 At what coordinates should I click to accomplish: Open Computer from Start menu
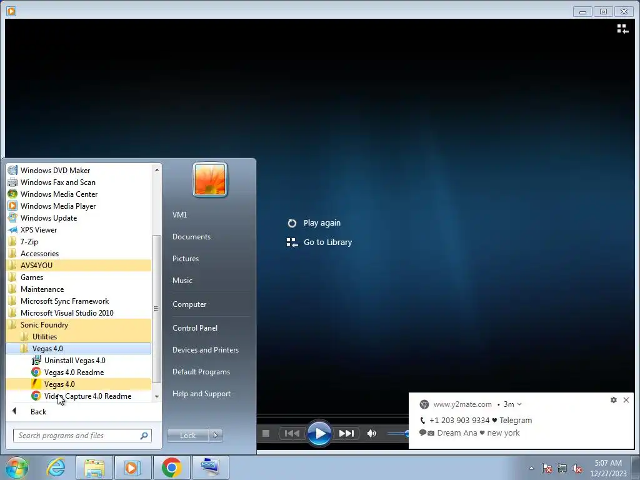coord(189,304)
